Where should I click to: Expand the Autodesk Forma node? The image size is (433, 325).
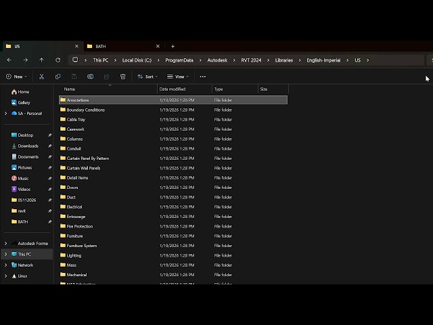(6, 244)
